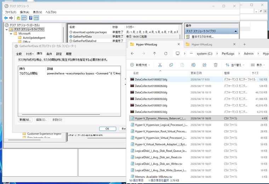Switch to the トリガー tab
The height and width of the screenshot is (184, 269).
click(30, 54)
